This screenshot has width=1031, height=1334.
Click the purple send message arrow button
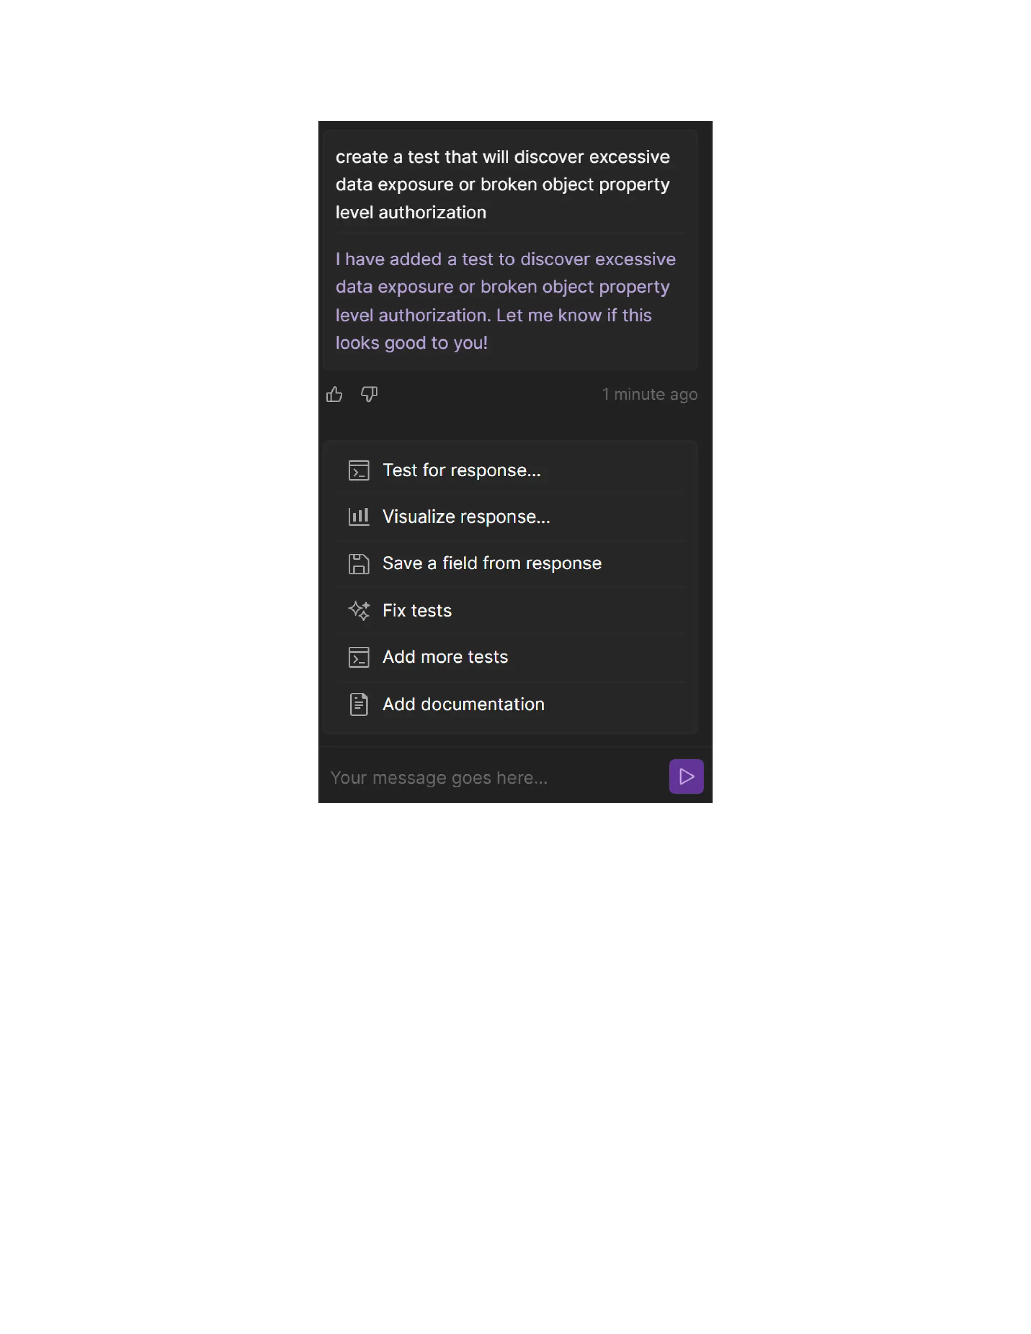click(686, 776)
